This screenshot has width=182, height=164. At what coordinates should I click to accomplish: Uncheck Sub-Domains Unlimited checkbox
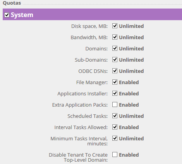[115, 60]
